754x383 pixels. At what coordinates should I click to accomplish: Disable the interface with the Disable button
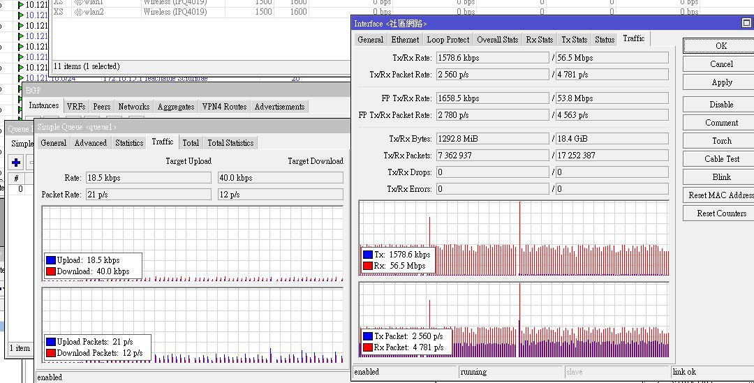point(720,104)
